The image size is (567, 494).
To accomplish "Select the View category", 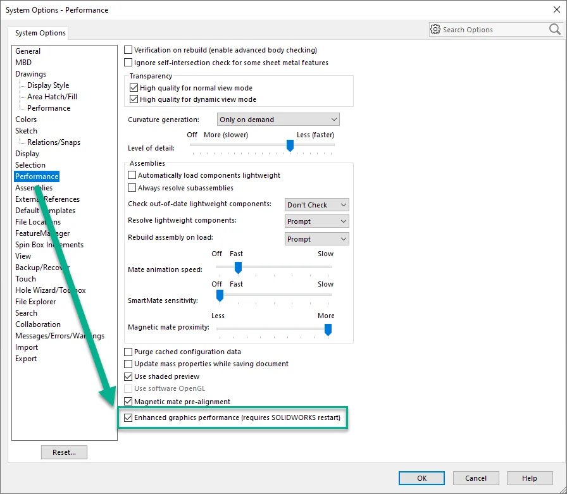I will pos(23,256).
